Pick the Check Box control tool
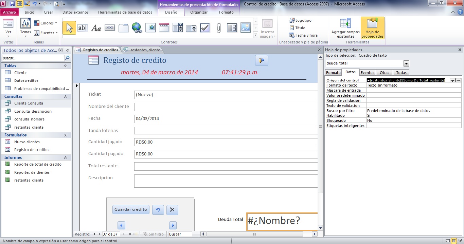Viewport: 464px width, 244px height. pyautogui.click(x=205, y=28)
